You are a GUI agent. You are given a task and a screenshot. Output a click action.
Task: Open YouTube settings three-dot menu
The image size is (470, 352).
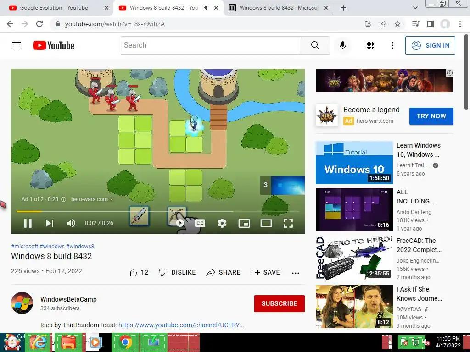click(x=392, y=45)
